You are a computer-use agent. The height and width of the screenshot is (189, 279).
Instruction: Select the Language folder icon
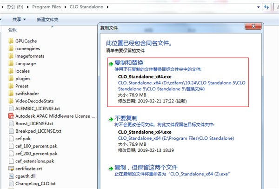click(11, 63)
